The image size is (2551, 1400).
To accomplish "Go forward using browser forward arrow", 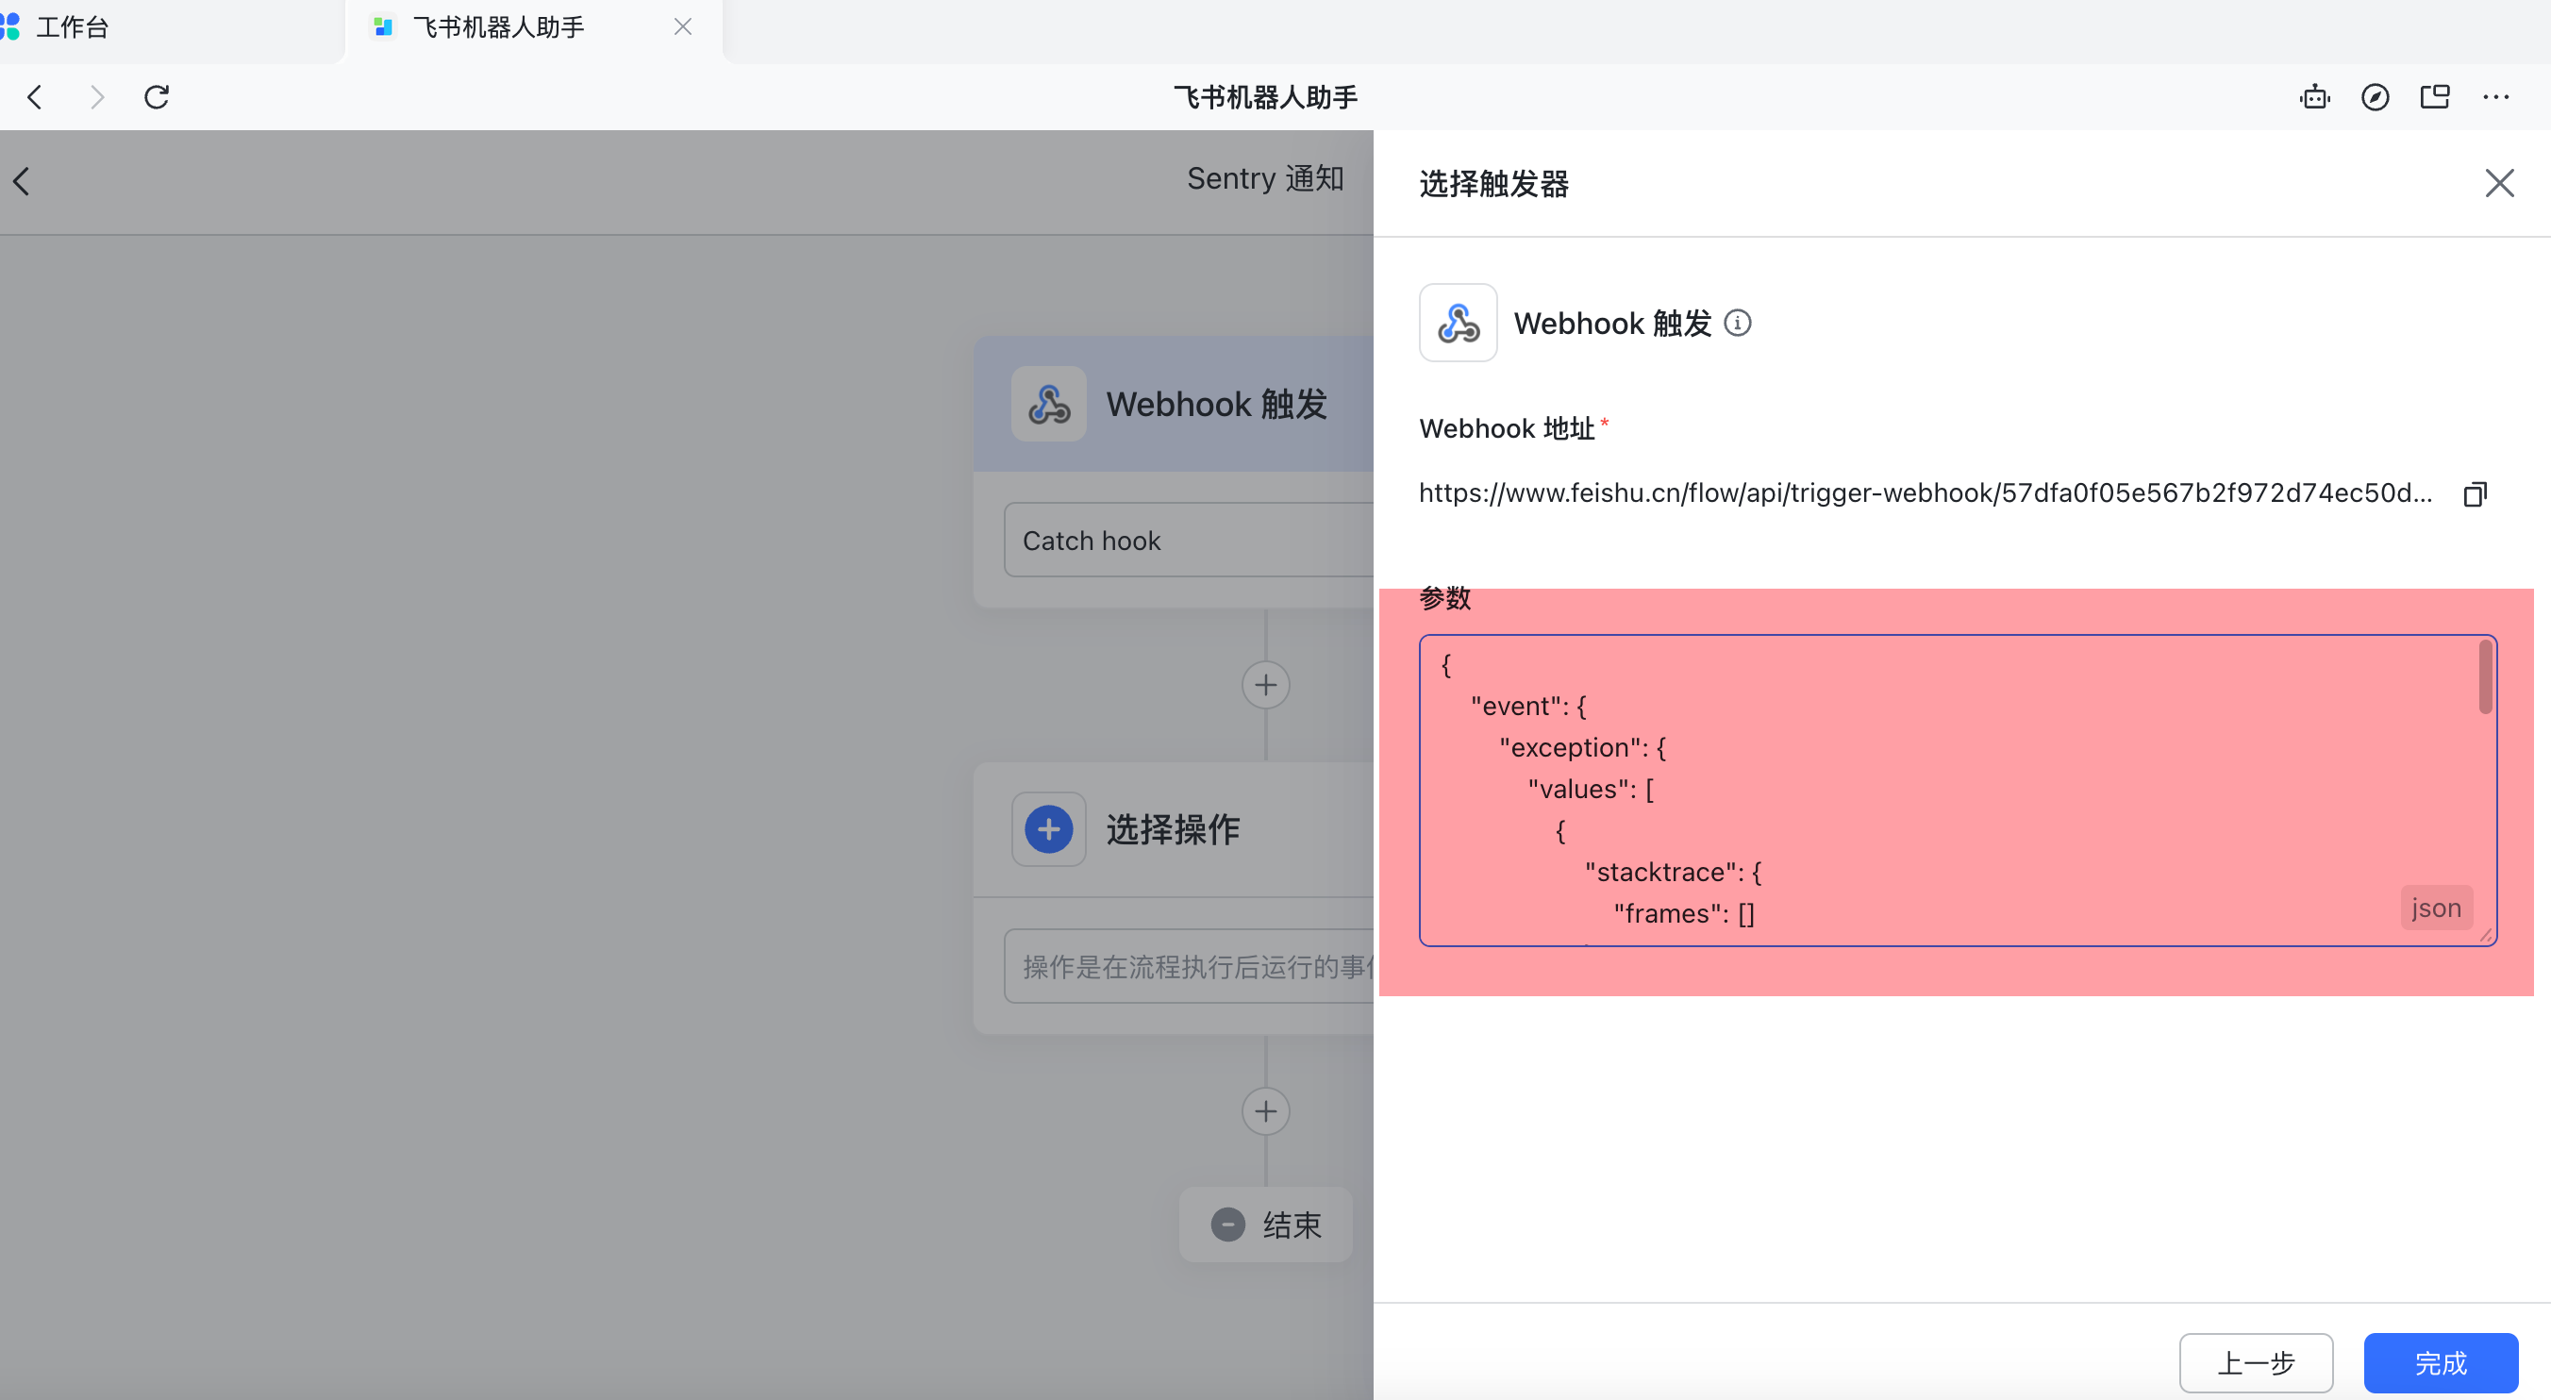I will click(96, 97).
